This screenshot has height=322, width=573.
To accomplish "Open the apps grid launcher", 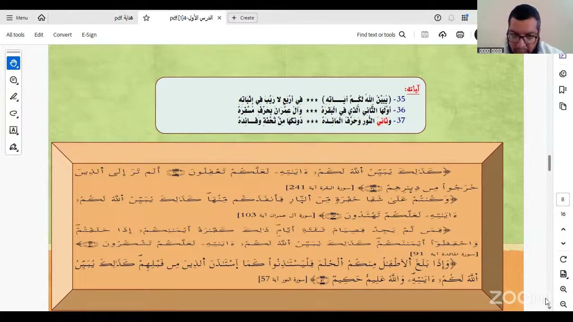I will tap(465, 18).
